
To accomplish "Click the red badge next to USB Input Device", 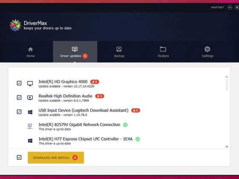I will pos(136,110).
